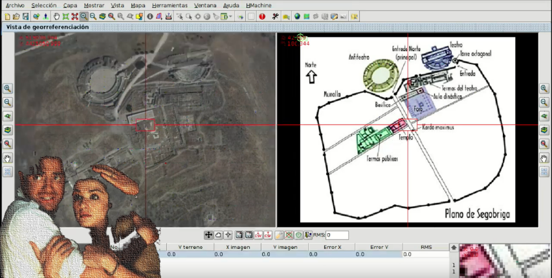Click move point tool above the points table
The height and width of the screenshot is (278, 552).
208,235
